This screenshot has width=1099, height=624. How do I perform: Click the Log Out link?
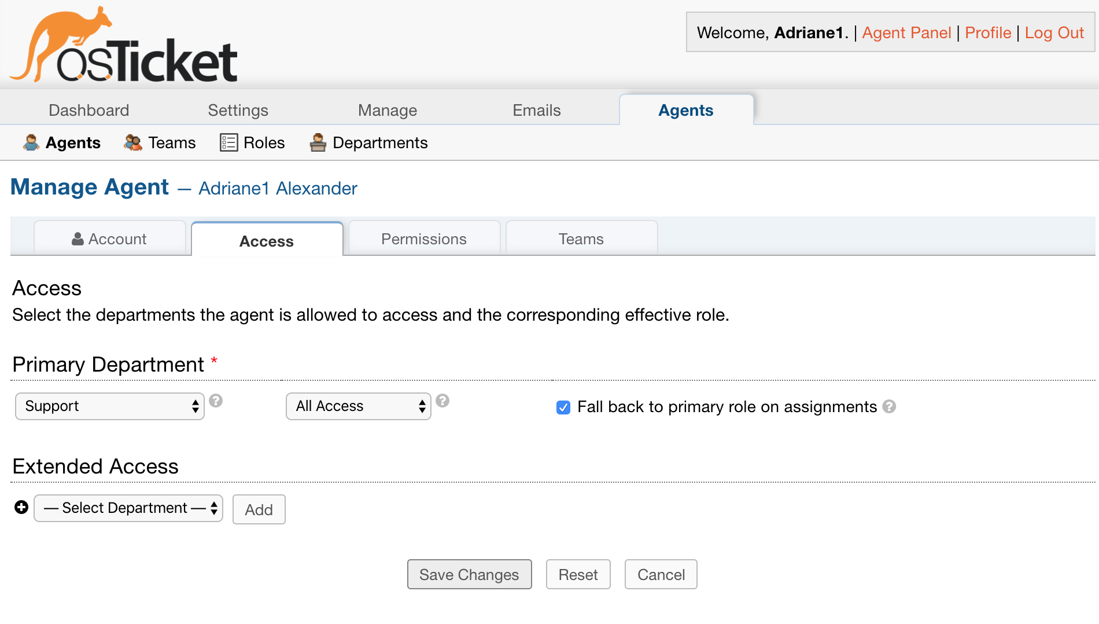click(1054, 33)
